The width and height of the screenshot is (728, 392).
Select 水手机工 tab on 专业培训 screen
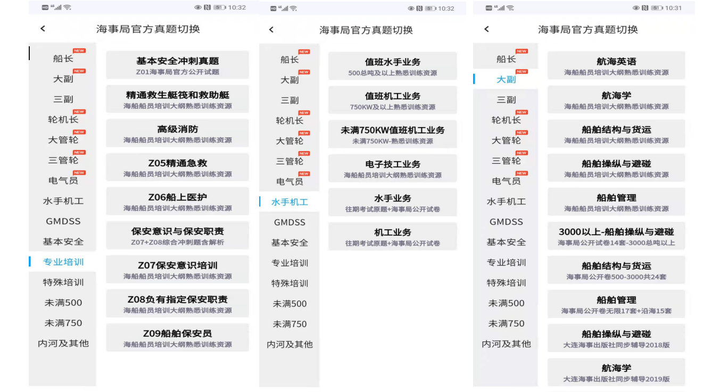tap(63, 201)
